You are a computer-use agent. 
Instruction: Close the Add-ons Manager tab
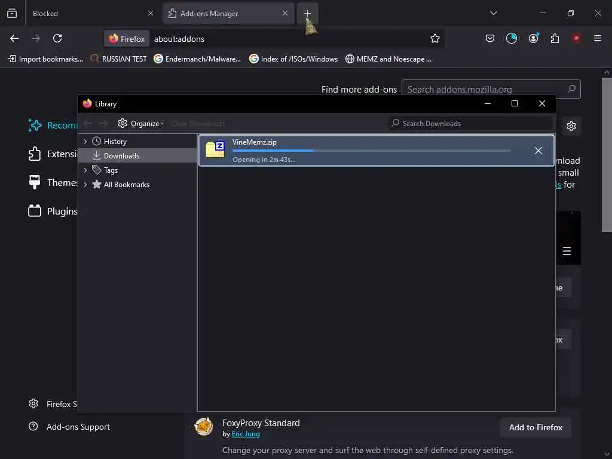pyautogui.click(x=285, y=13)
